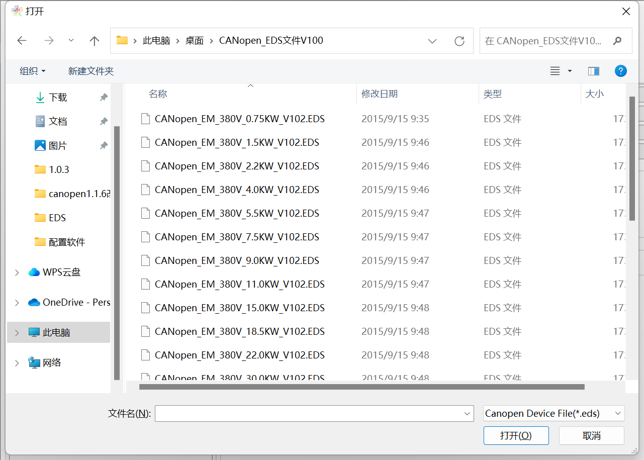Screen dimensions: 644x460
Task: Select 此电脑 in the address breadcrumb
Action: tap(156, 41)
